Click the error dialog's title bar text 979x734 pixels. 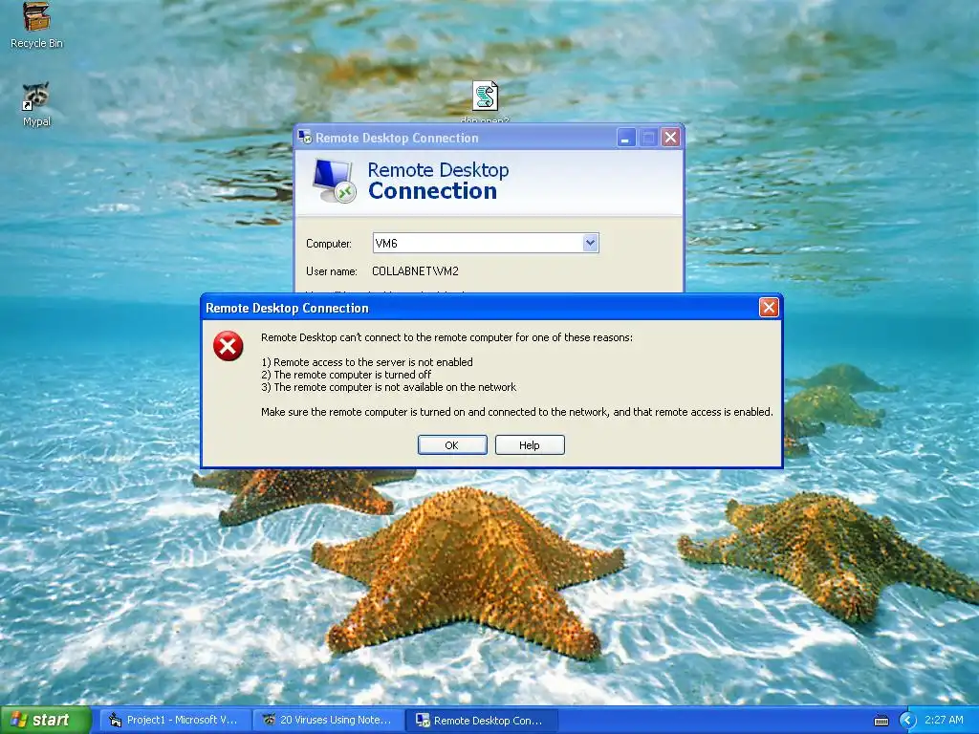tap(287, 308)
